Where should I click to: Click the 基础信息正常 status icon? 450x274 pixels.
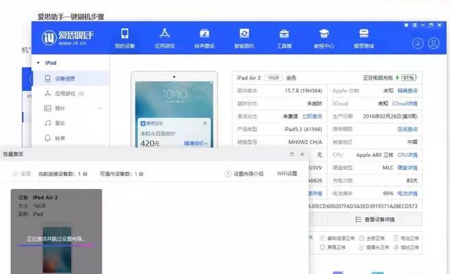[x=322, y=238]
